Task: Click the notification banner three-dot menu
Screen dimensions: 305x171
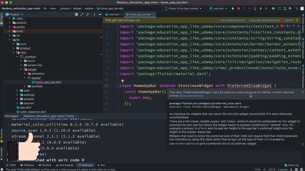Action: (297, 20)
